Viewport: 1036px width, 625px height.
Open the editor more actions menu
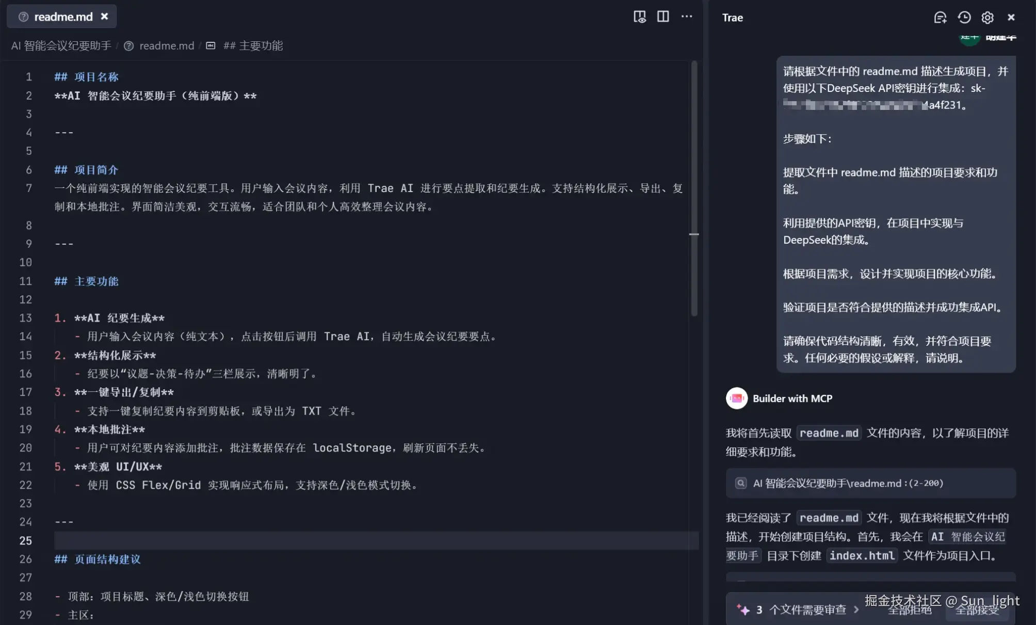(x=687, y=16)
